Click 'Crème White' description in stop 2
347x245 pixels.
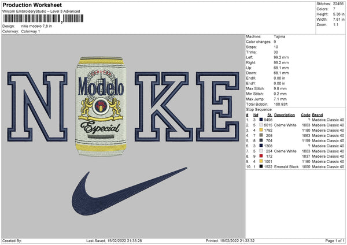pyautogui.click(x=285, y=125)
